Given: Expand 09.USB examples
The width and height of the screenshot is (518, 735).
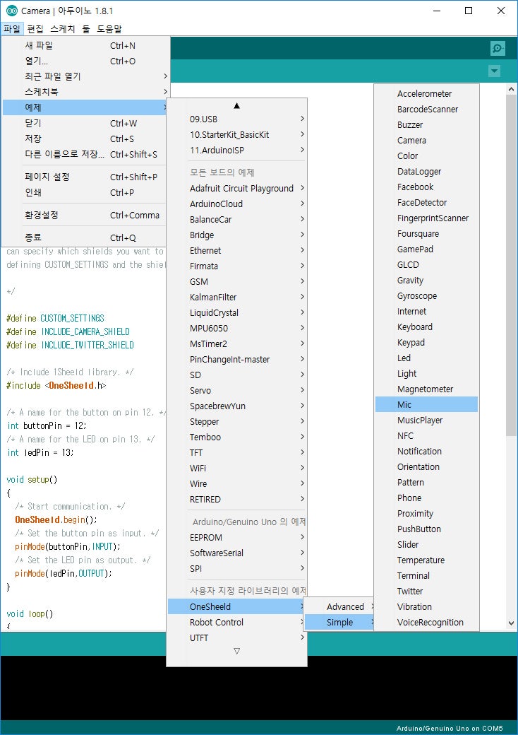Looking at the screenshot, I should click(x=237, y=119).
